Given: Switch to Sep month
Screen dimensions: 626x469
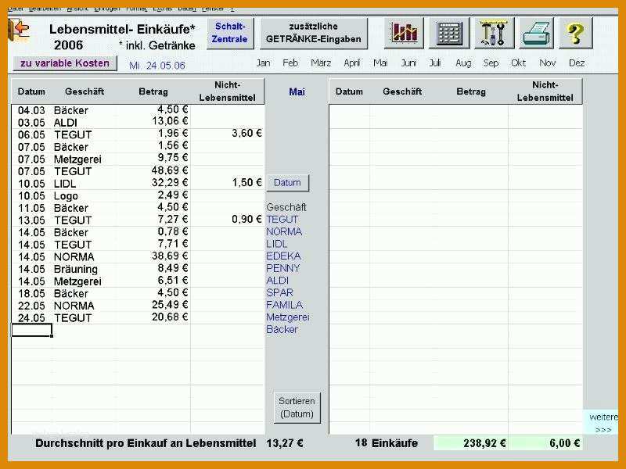Looking at the screenshot, I should click(x=491, y=63).
